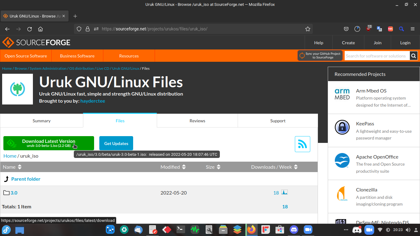
Task: Sort files by Size
Action: point(213,167)
